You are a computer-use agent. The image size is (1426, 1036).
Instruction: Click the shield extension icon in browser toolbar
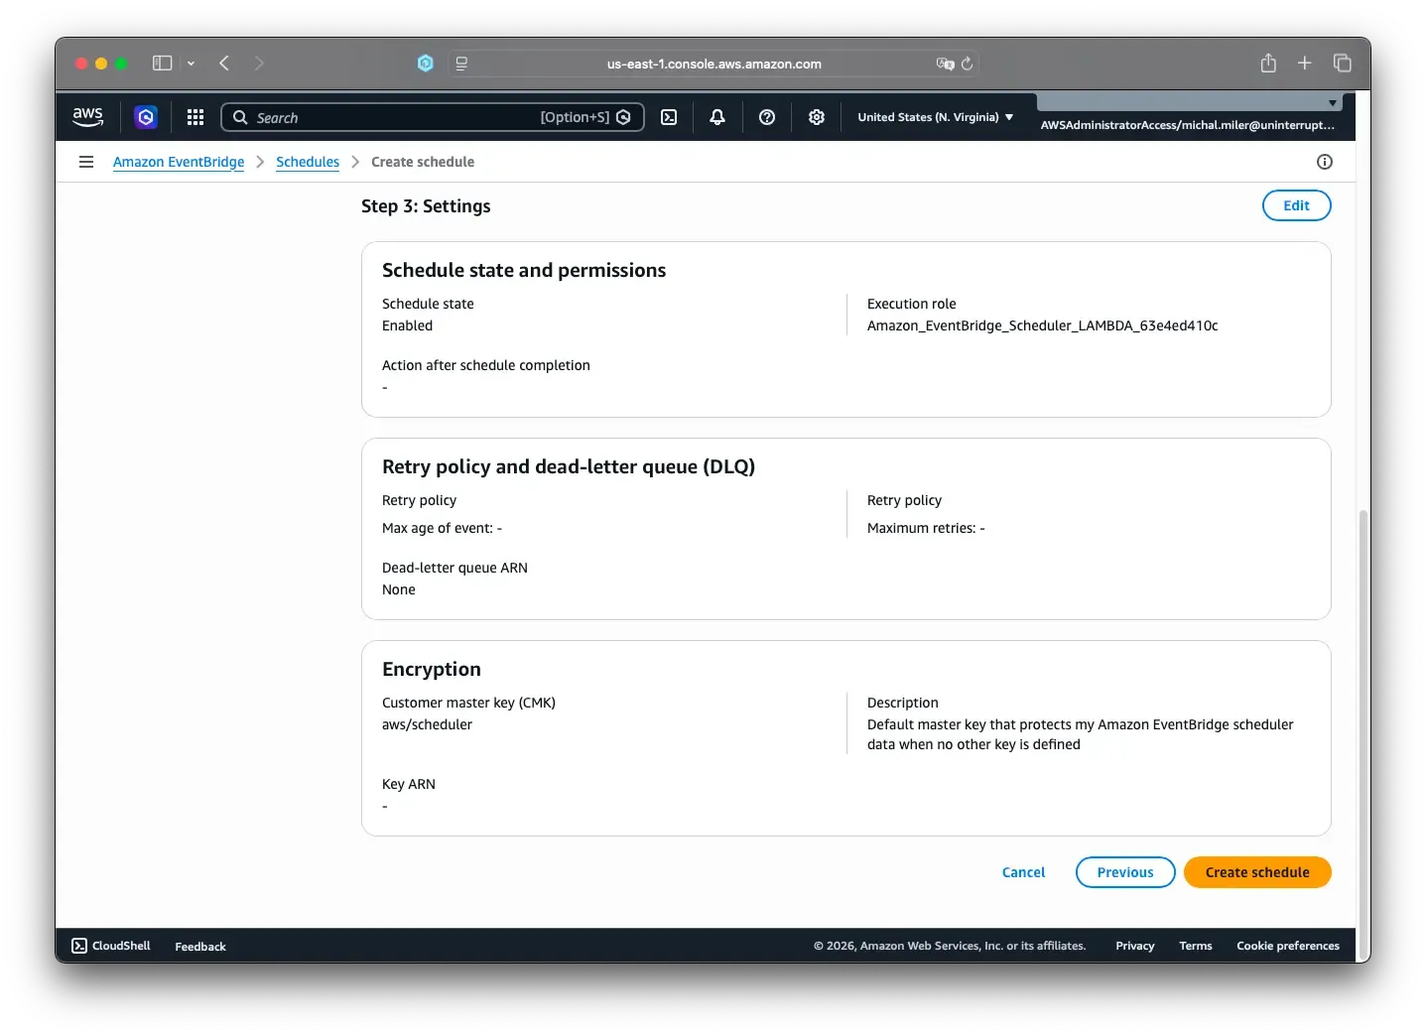(426, 64)
